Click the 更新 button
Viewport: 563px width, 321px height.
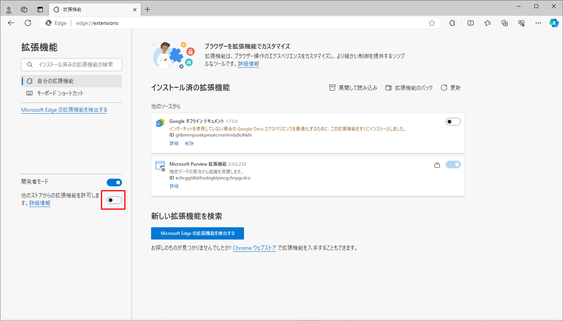(451, 88)
